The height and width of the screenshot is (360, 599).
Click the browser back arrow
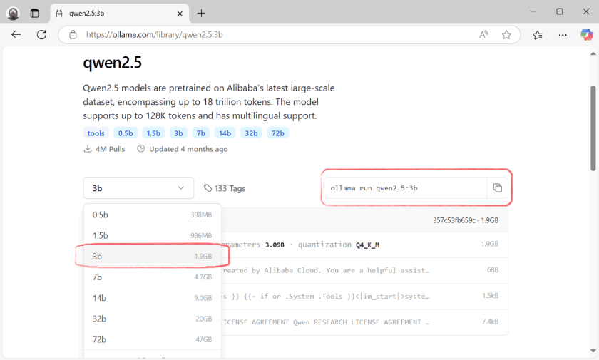(16, 34)
